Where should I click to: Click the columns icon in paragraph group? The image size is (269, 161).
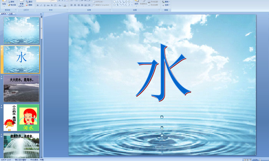pos(90,5)
